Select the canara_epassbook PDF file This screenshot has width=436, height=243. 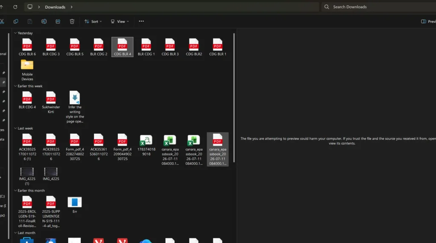(218, 149)
